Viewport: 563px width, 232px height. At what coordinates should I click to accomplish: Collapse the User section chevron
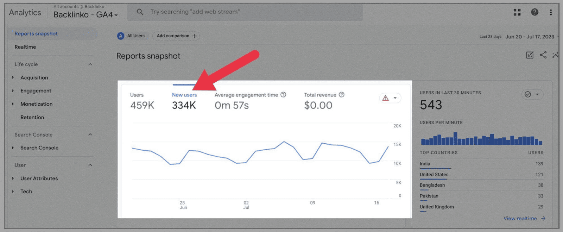[90, 165]
